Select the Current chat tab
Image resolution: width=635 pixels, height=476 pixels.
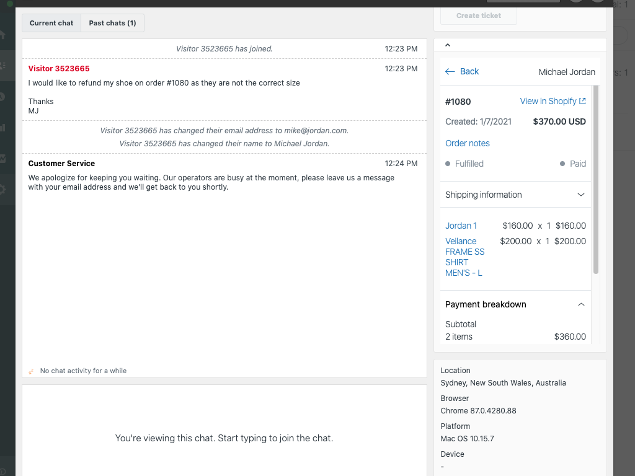(51, 23)
